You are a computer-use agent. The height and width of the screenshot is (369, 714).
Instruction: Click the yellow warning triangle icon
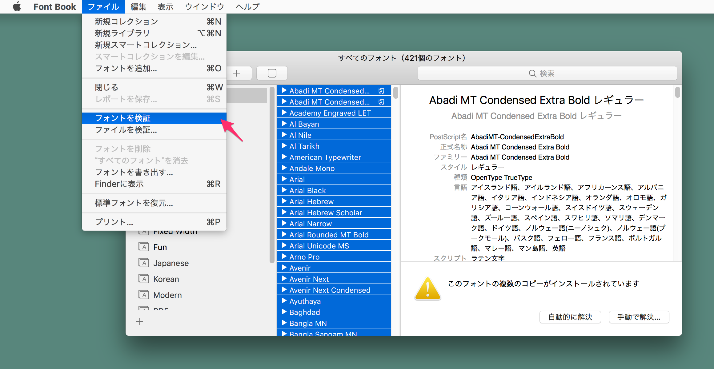[x=428, y=289]
